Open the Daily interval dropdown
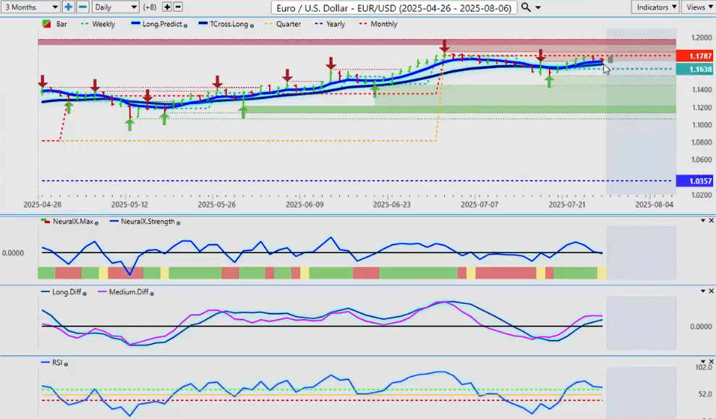The image size is (716, 419). [x=115, y=7]
